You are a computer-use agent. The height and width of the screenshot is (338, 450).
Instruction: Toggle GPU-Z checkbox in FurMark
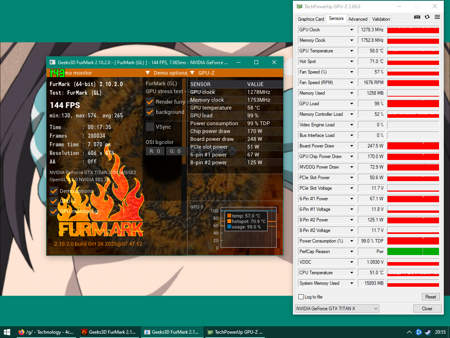pyautogui.click(x=54, y=201)
